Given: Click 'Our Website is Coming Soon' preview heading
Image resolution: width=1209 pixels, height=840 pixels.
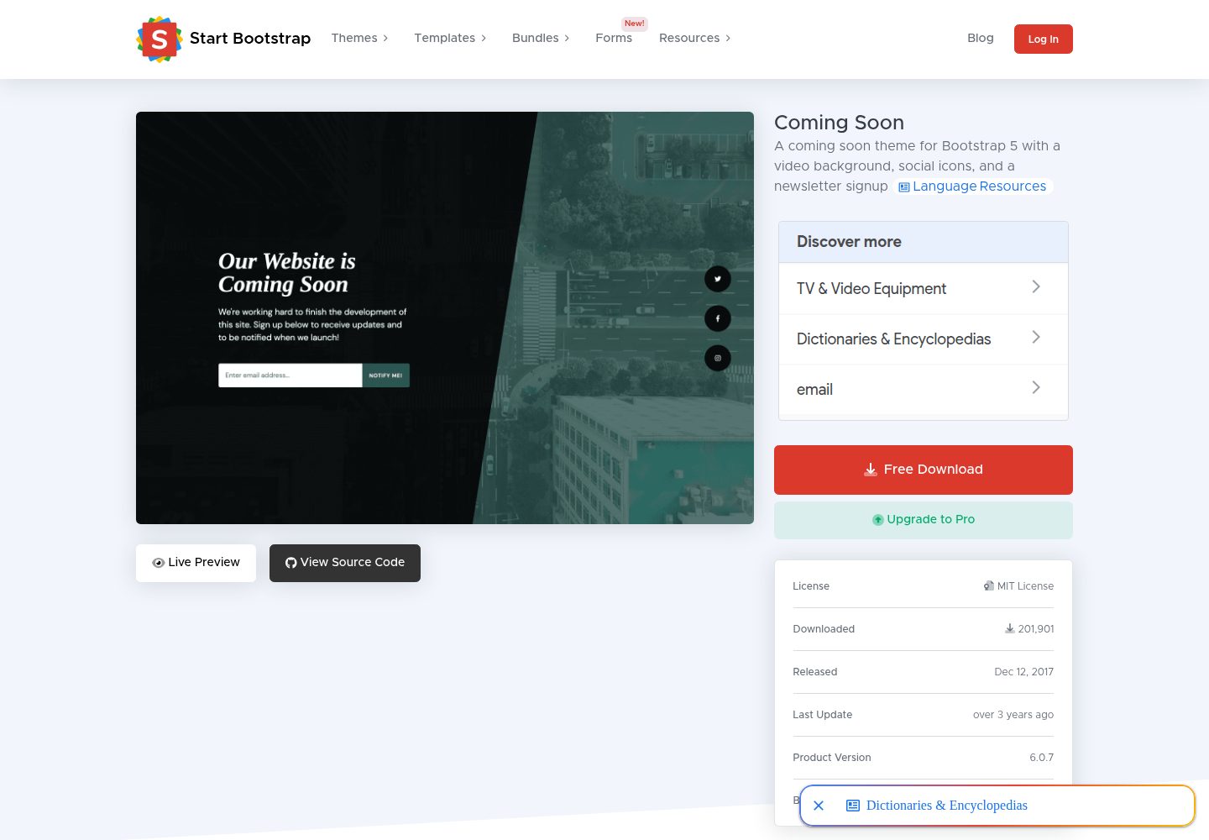Looking at the screenshot, I should [x=287, y=273].
